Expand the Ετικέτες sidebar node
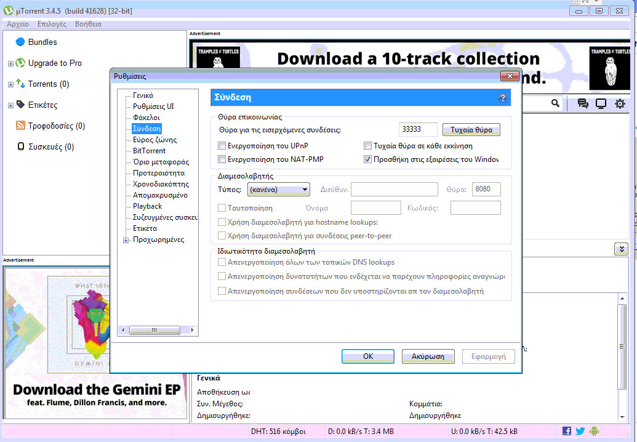637x442 pixels. pyautogui.click(x=10, y=106)
